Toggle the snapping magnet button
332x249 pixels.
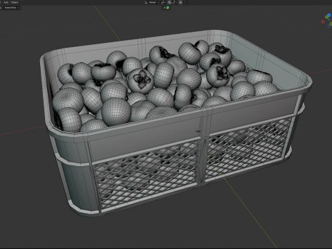tap(169, 2)
